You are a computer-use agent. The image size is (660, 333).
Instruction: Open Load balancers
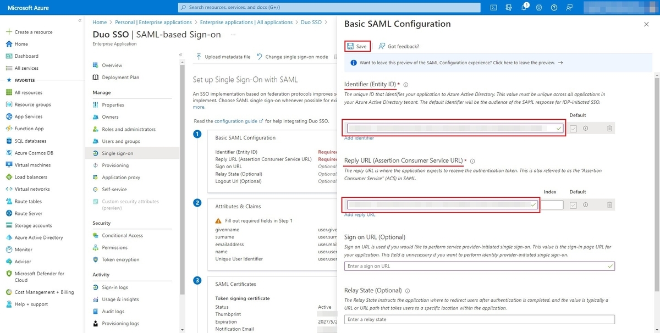tap(31, 177)
